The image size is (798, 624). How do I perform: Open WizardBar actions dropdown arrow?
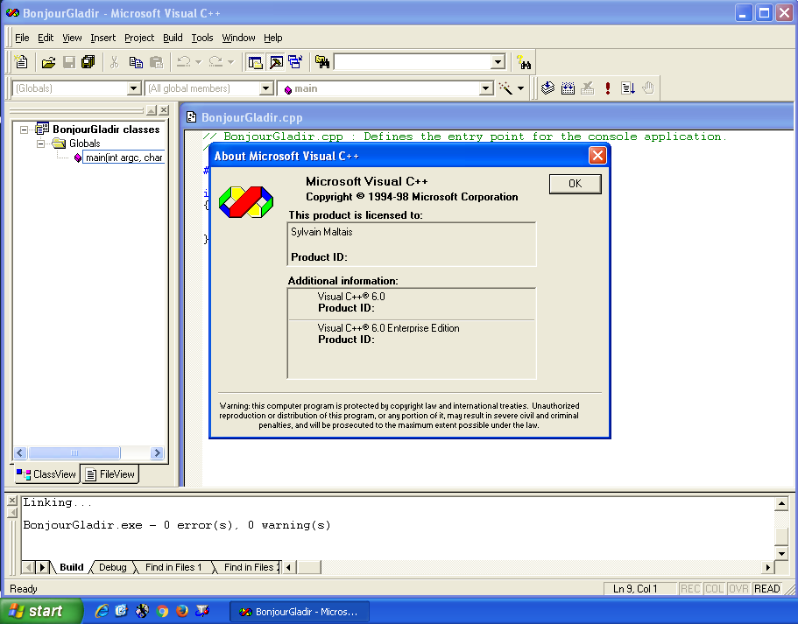pyautogui.click(x=520, y=88)
